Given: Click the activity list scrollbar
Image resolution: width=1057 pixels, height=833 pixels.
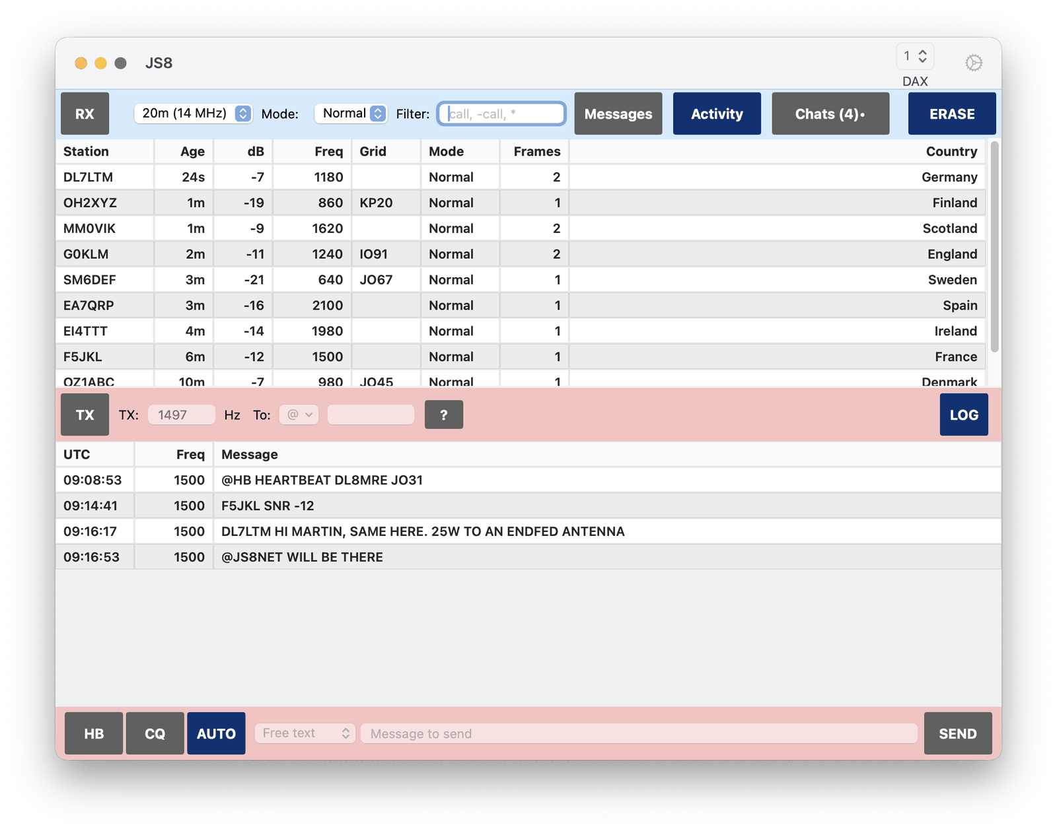Looking at the screenshot, I should point(994,246).
